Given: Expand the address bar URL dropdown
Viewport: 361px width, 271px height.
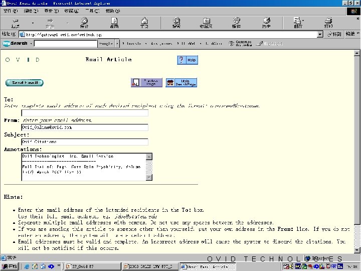Looking at the screenshot, I should click(x=320, y=34).
